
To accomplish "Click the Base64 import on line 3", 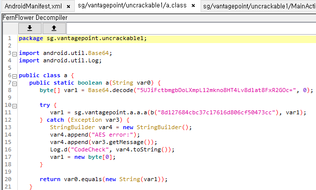I will coord(65,53).
